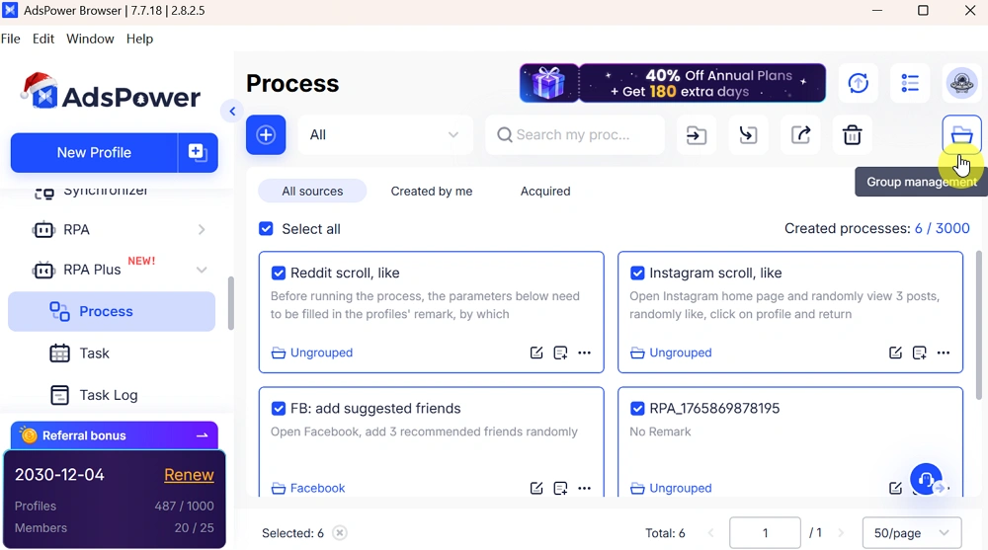
Task: Open the floating support headset button
Action: (926, 480)
